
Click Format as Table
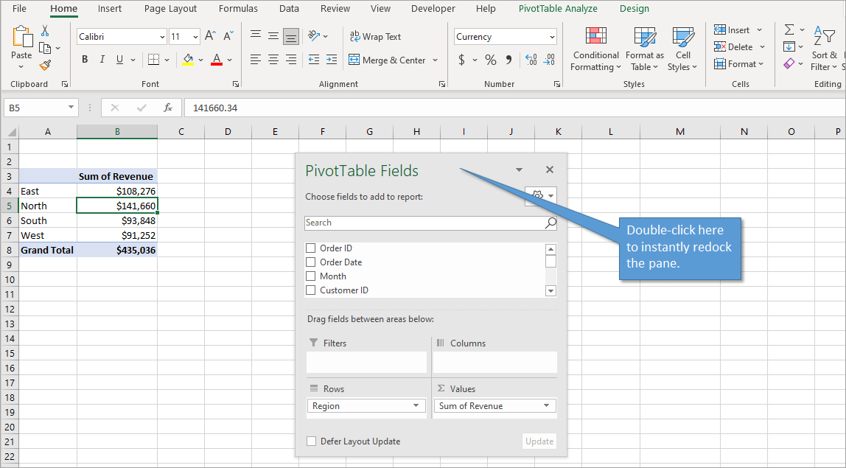[645, 49]
